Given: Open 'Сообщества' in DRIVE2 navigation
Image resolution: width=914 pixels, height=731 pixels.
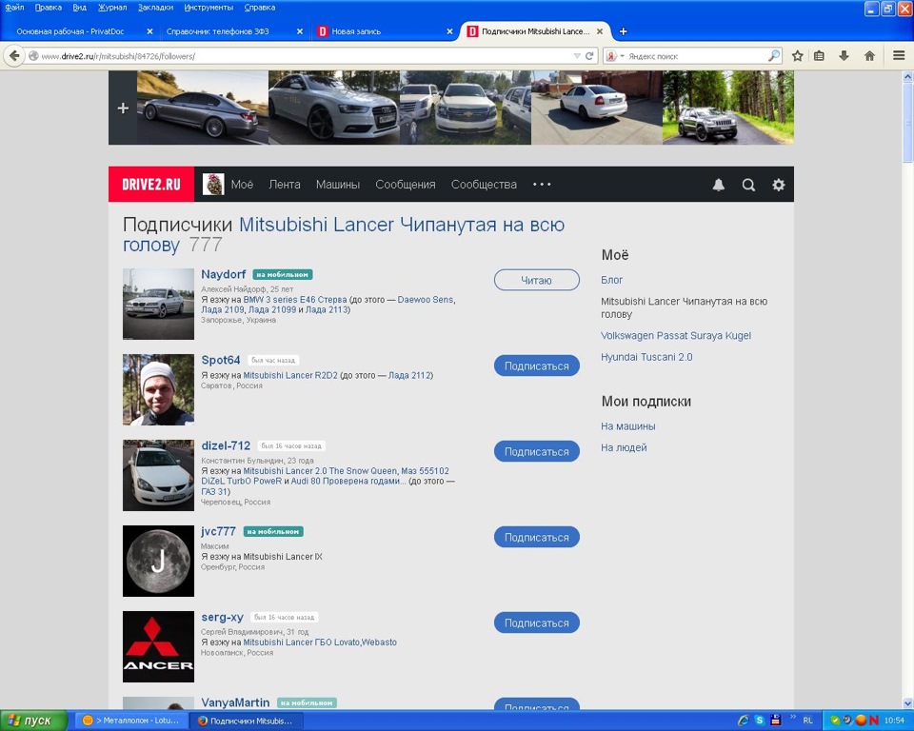Looking at the screenshot, I should pos(484,185).
